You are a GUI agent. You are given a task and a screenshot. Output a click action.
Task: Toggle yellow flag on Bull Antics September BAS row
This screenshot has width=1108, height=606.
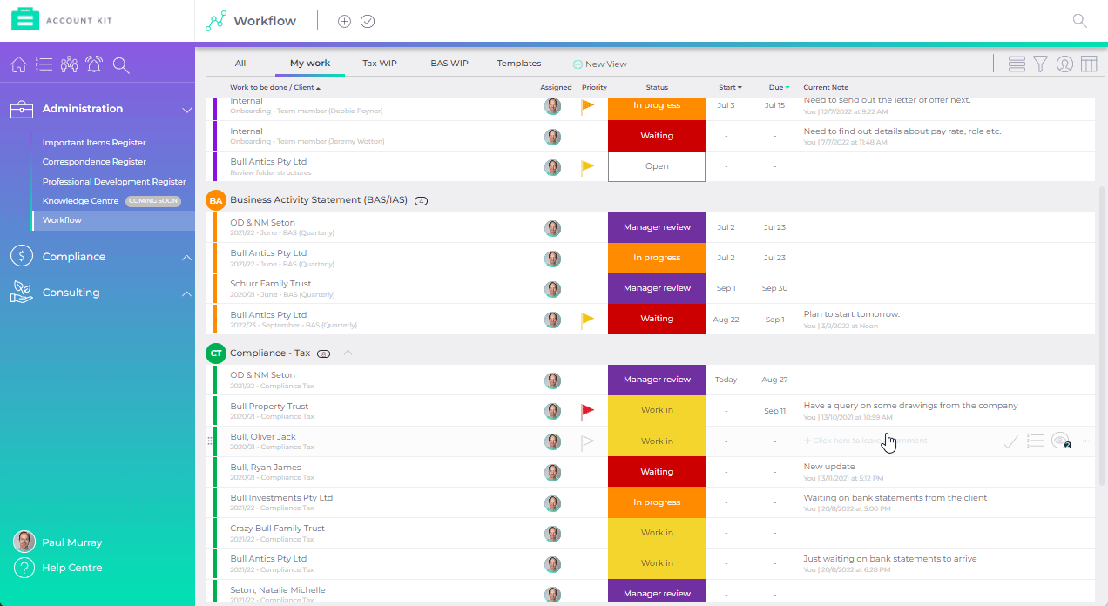[587, 320]
